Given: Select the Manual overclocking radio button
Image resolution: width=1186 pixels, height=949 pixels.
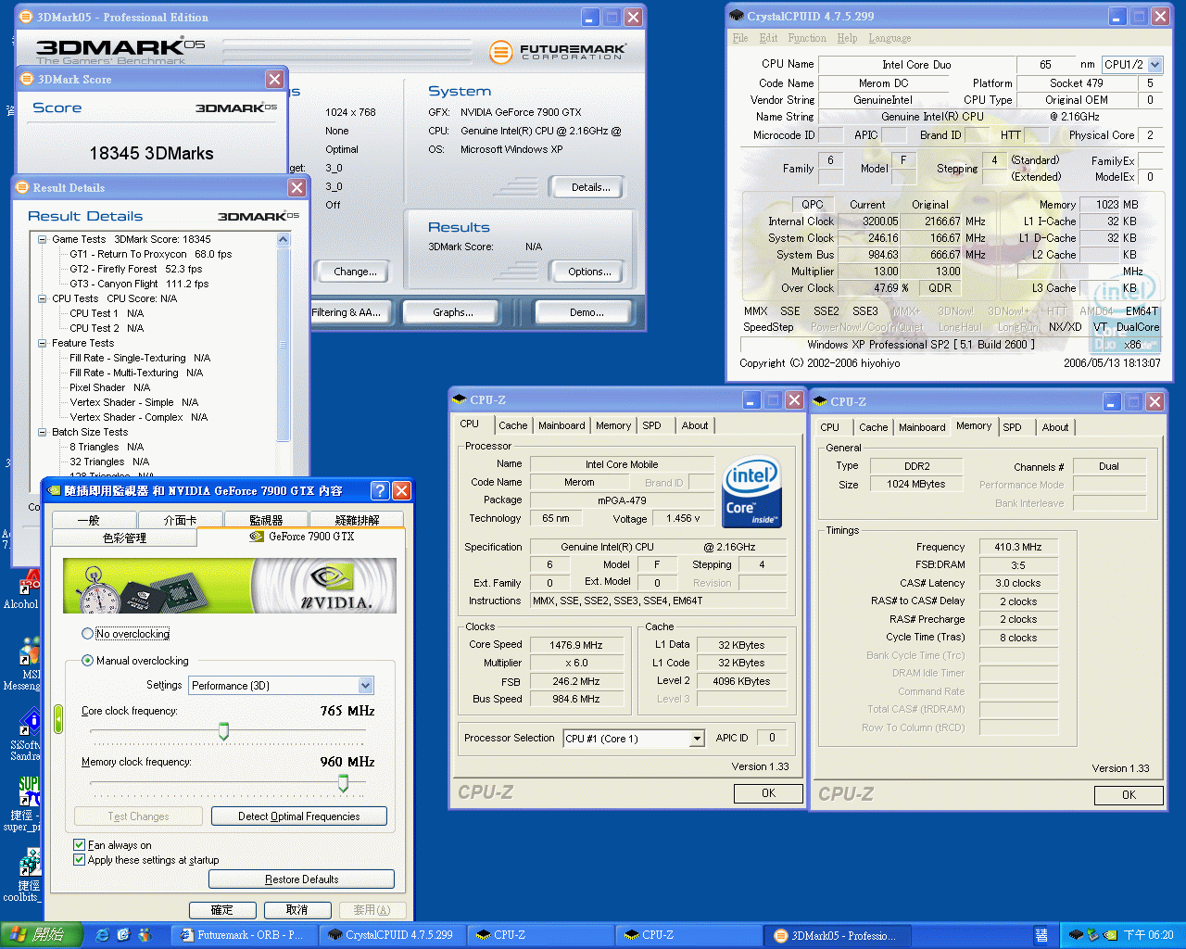Looking at the screenshot, I should point(87,661).
